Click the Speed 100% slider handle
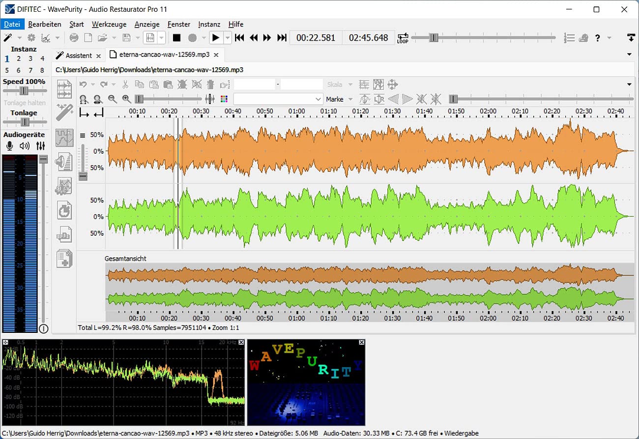The width and height of the screenshot is (639, 439). coord(24,91)
